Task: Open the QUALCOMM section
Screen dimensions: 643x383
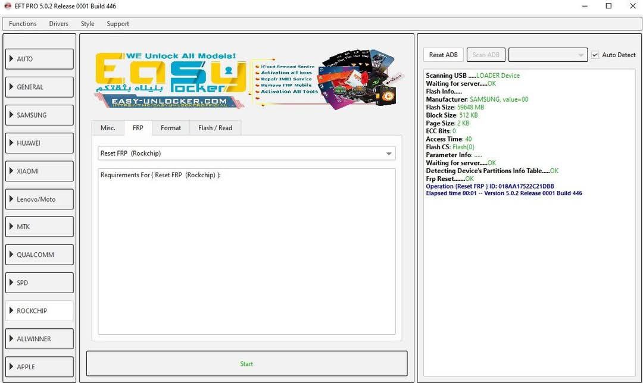Action: (39, 255)
